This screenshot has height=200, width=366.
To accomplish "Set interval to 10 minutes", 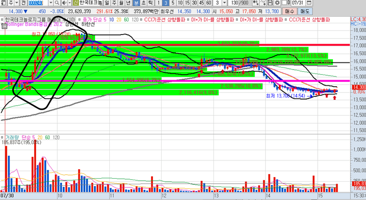I will click(180, 3).
